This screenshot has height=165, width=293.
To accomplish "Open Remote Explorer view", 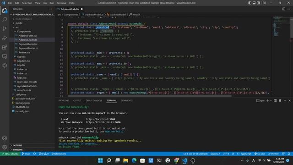I will (5, 56).
